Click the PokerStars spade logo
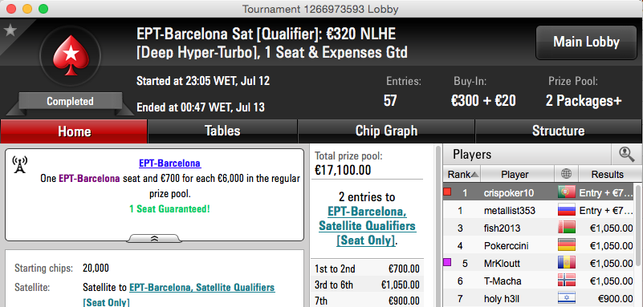 70,55
